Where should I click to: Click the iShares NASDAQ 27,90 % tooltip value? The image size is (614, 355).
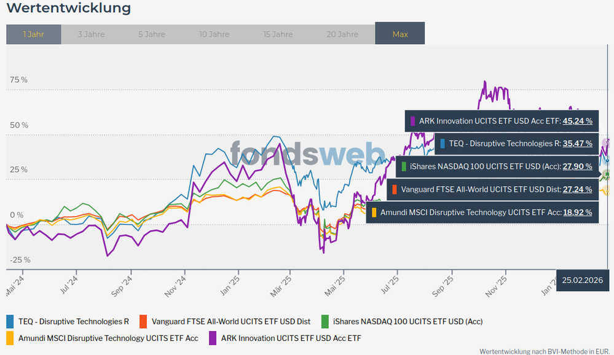coord(578,166)
